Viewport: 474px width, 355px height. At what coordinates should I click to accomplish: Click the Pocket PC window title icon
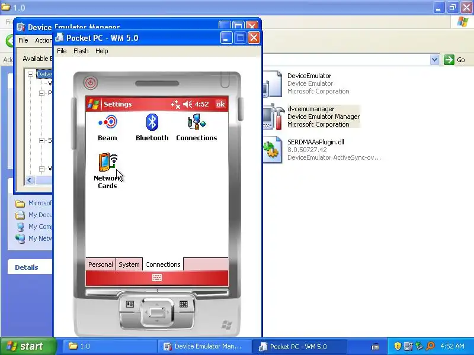tap(60, 38)
